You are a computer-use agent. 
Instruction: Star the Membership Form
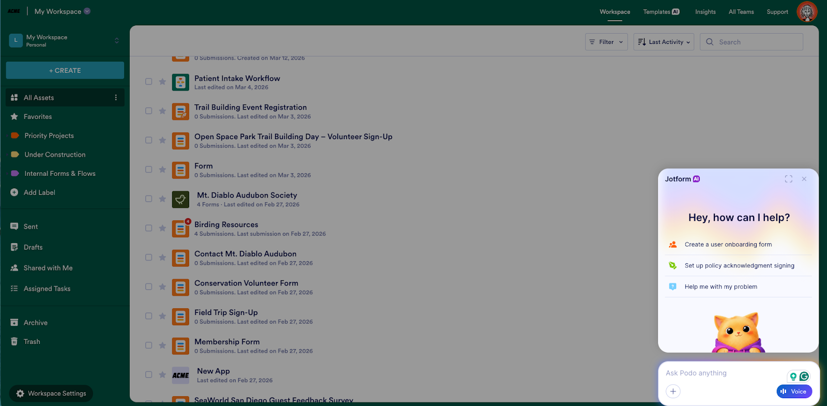(162, 345)
